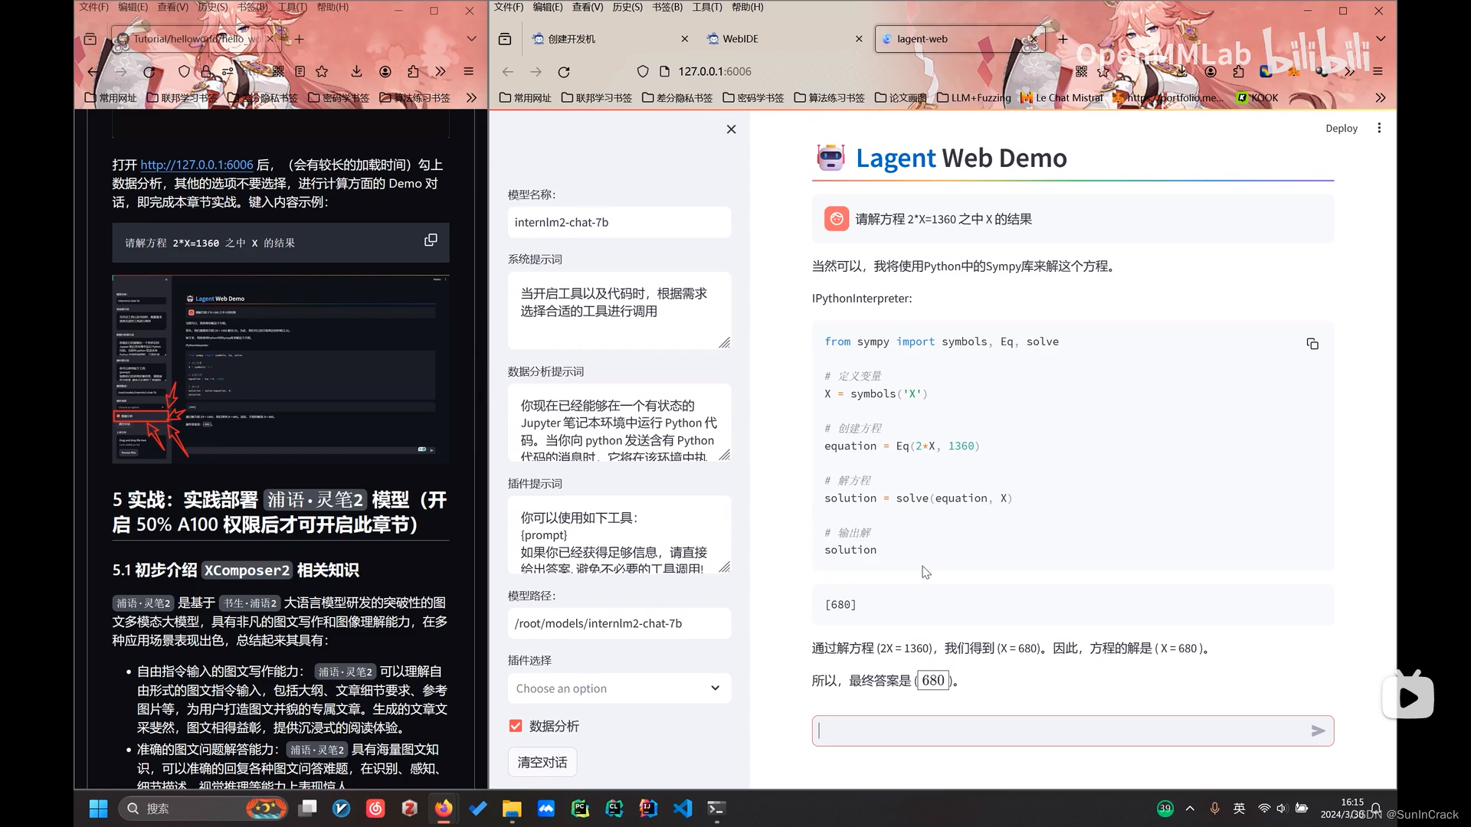The image size is (1471, 827).
Task: Open Firefox from the taskbar
Action: tap(444, 809)
